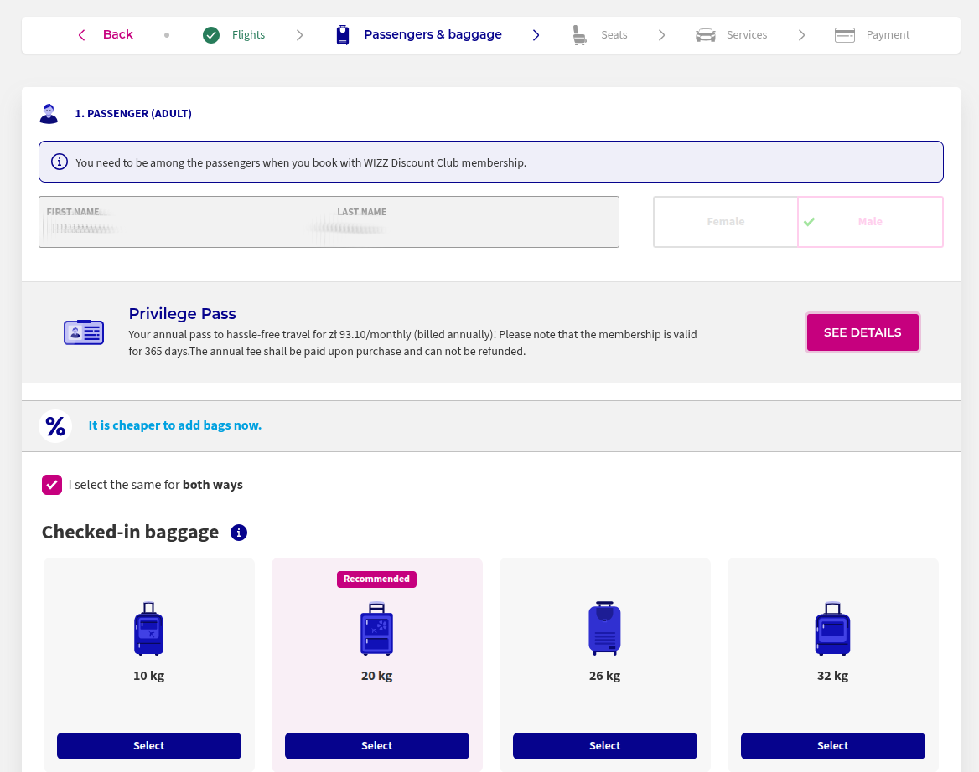The height and width of the screenshot is (772, 979).
Task: Click the Recommended badge
Action: tap(376, 579)
